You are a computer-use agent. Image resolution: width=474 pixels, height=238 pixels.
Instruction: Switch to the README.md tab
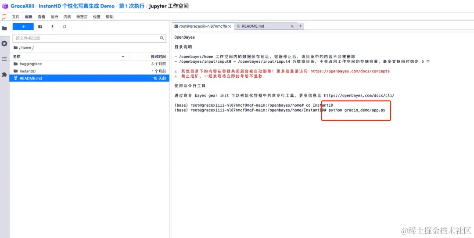point(265,26)
